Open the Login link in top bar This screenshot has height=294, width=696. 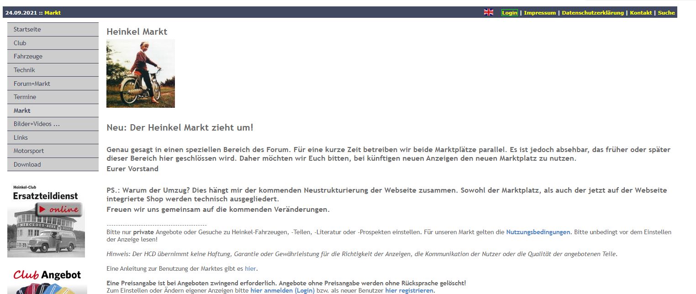pyautogui.click(x=509, y=13)
